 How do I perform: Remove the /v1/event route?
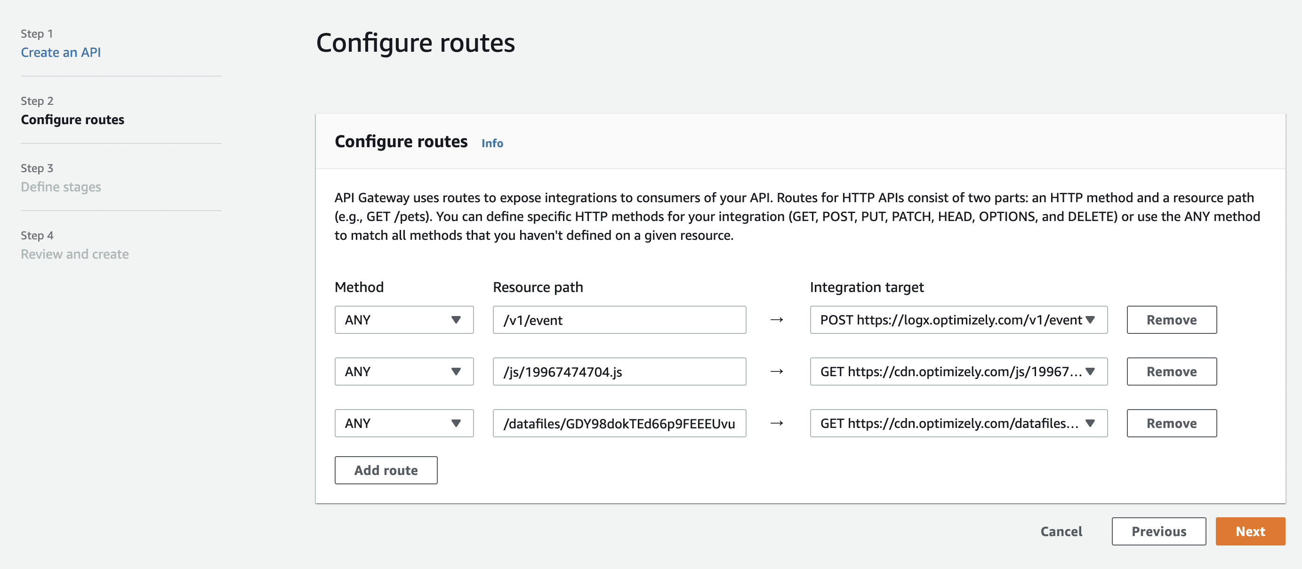pos(1172,320)
